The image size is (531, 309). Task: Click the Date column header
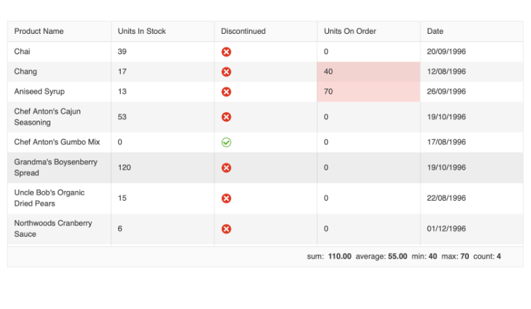click(x=435, y=31)
